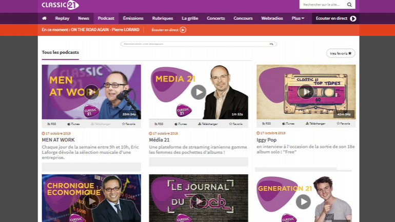The width and height of the screenshot is (395, 222).
Task: Open RSS feed for Men At Work
Action: (52, 124)
